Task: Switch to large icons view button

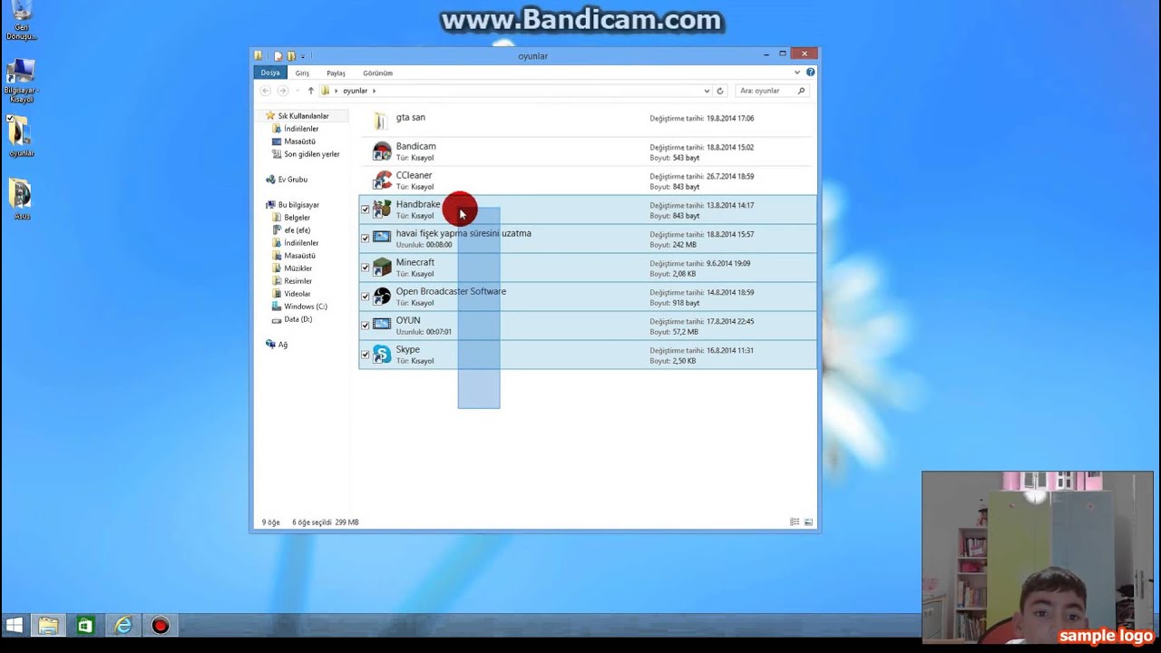Action: (x=808, y=522)
